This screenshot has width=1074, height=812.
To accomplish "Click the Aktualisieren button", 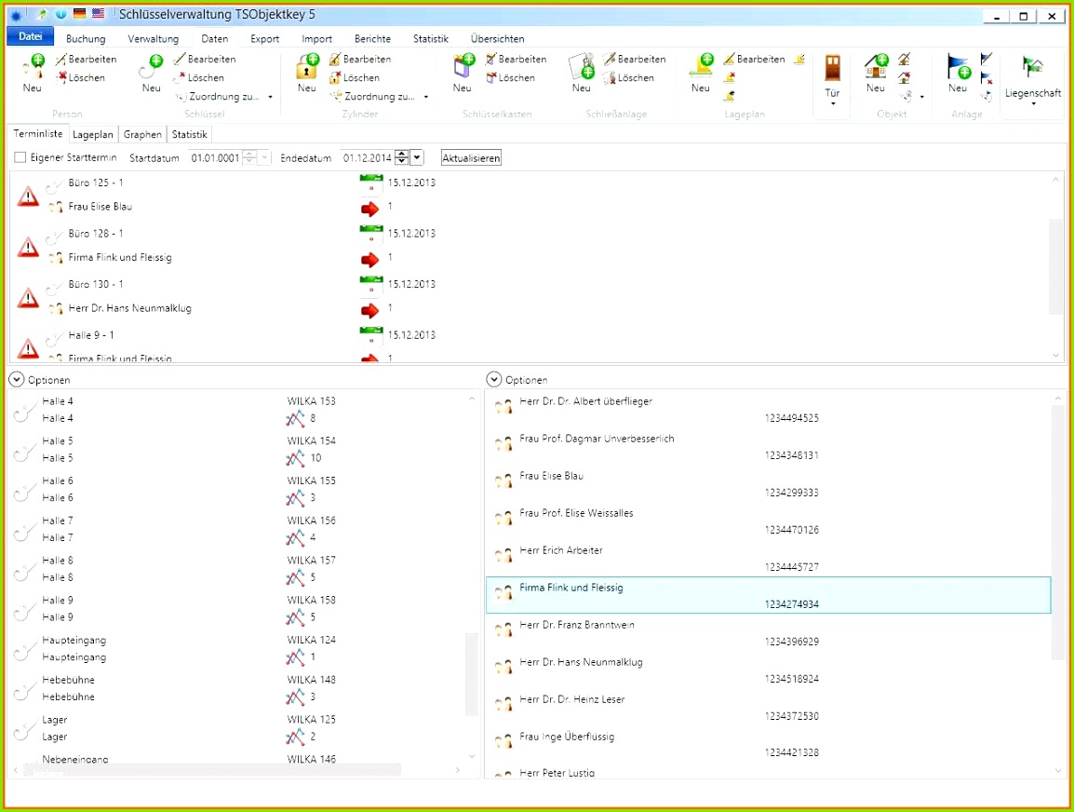I will click(471, 158).
